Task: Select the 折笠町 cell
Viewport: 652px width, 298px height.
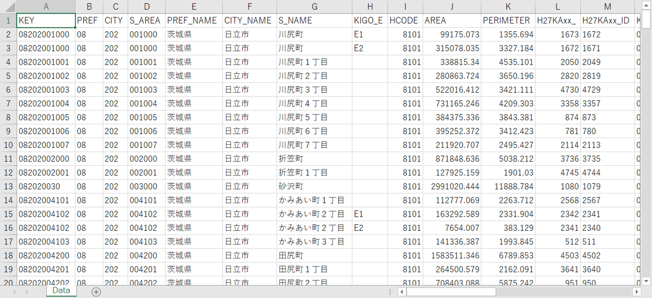Action: tap(314, 159)
